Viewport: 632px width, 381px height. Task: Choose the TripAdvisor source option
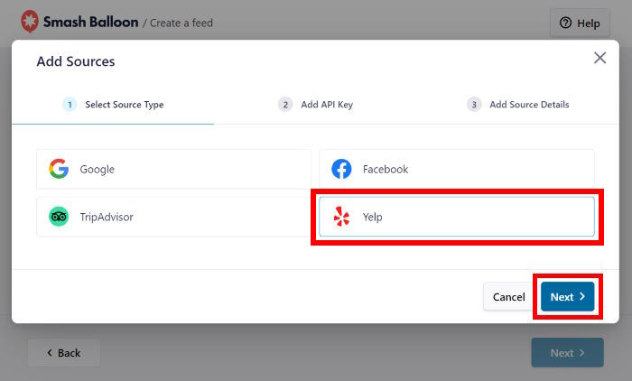[173, 217]
